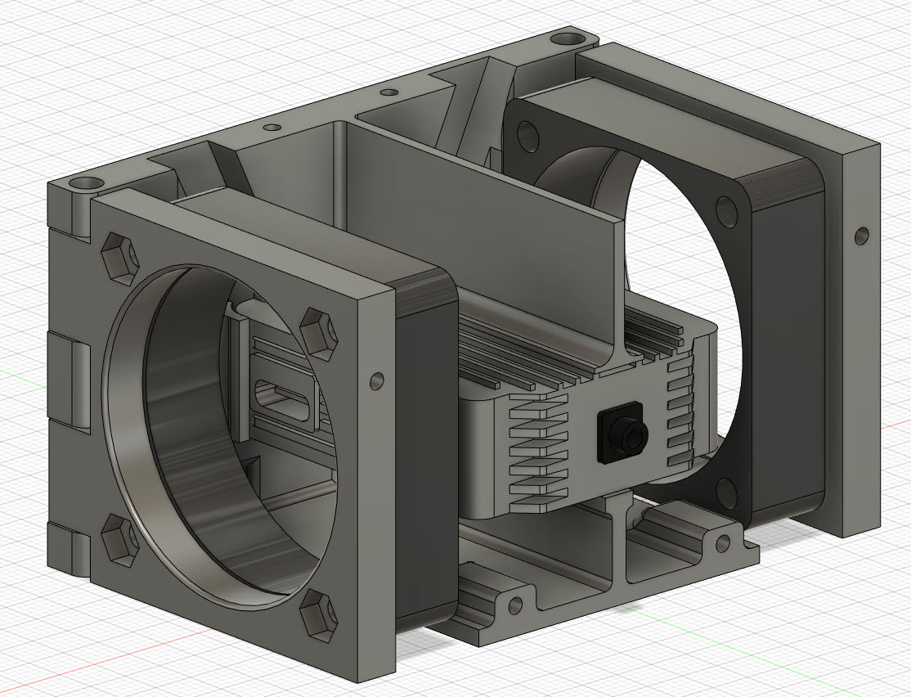Click the front mounting hole on the base rail foot

(514, 605)
